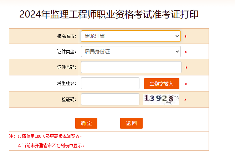Viewport: 235px width, 159px height.
Task: Expand the 证件类型 dropdown showing 居民身份证
Action: click(131, 51)
